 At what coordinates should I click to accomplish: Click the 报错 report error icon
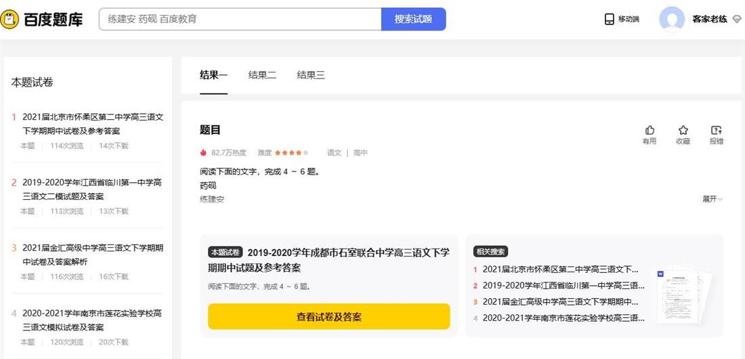coord(717,130)
